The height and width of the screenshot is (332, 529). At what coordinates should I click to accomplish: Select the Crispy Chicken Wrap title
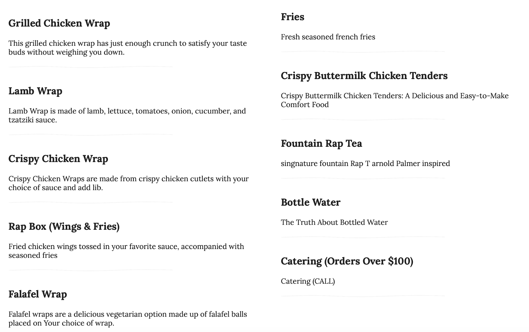click(58, 159)
